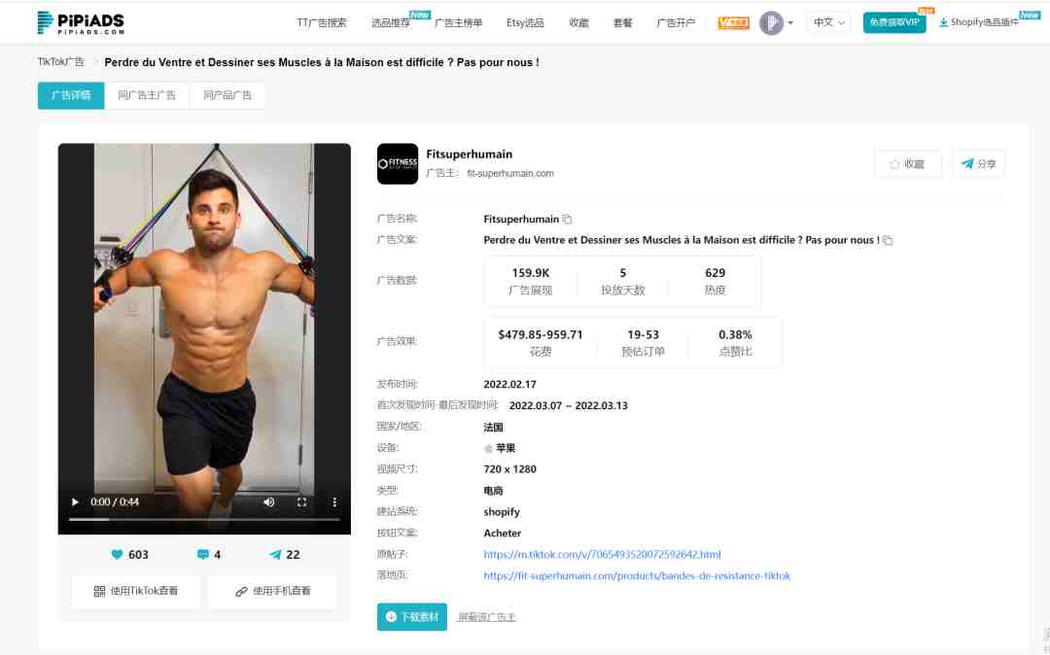Open Etsy选品 menu item

click(525, 22)
